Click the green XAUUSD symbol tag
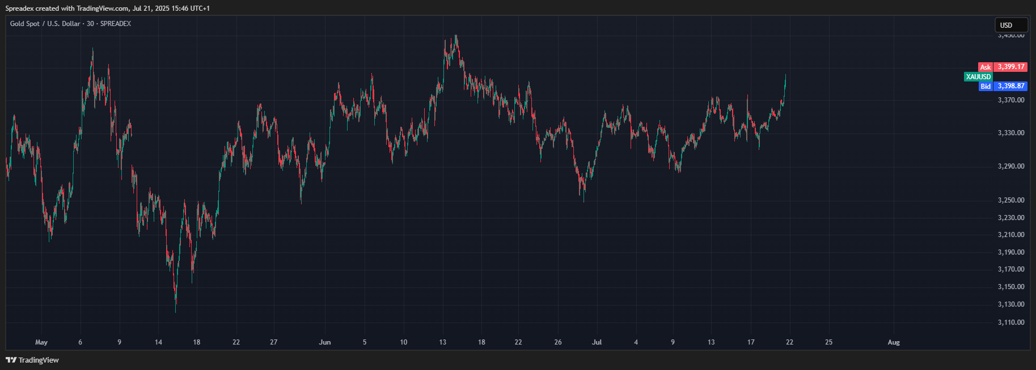Viewport: 1036px width, 370px height. (979, 76)
